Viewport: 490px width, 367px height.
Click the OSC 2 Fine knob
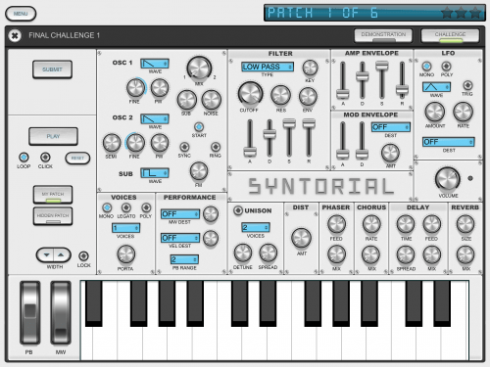click(x=135, y=143)
